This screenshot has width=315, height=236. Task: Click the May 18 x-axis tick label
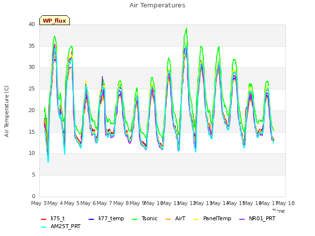[285, 203]
